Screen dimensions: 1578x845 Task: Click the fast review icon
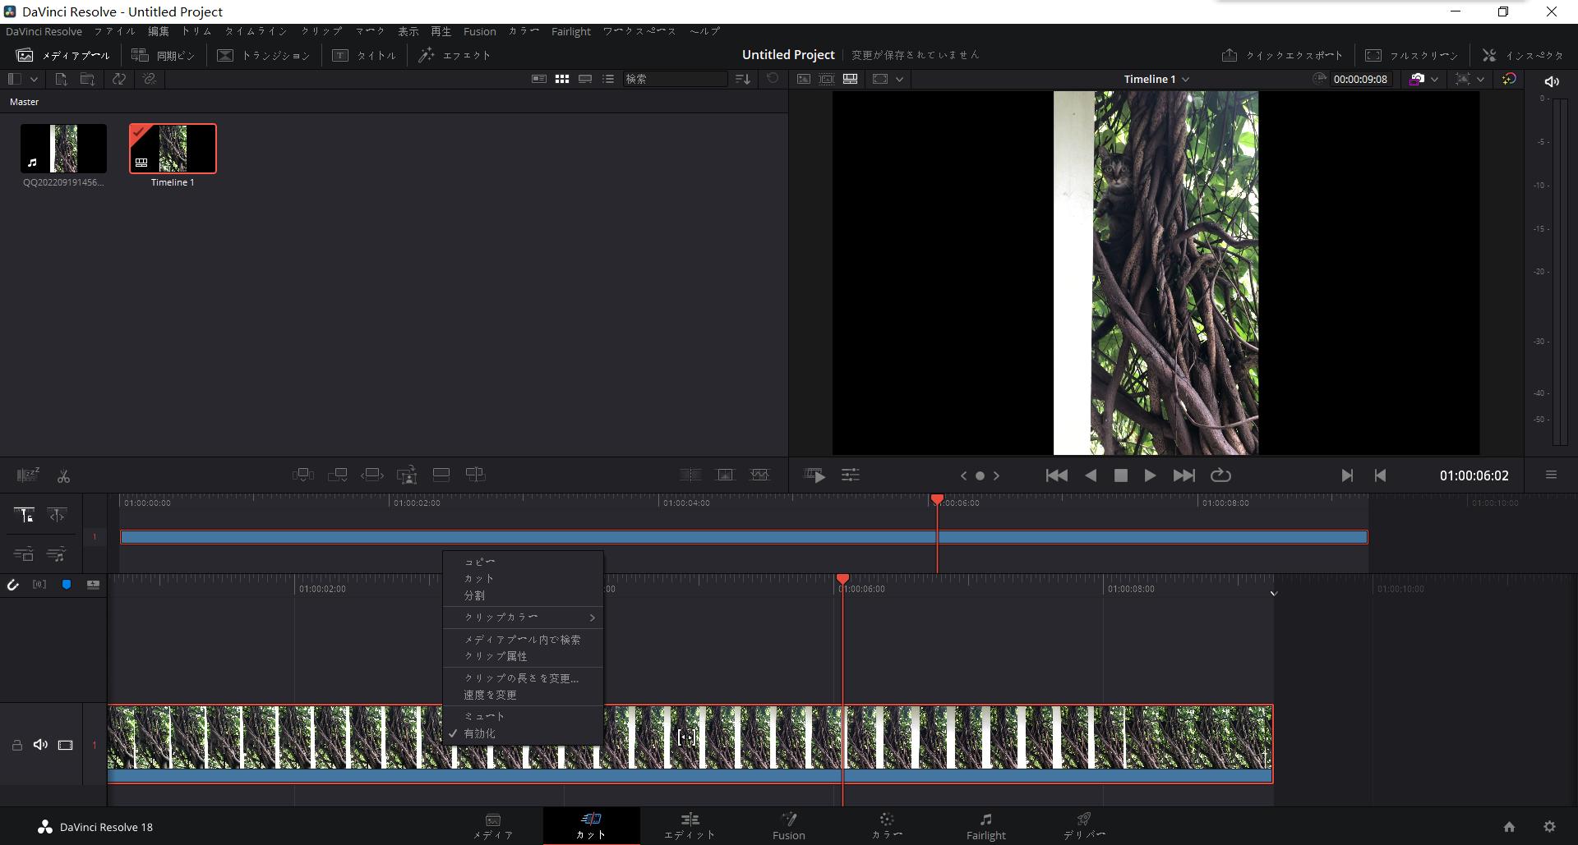point(814,475)
